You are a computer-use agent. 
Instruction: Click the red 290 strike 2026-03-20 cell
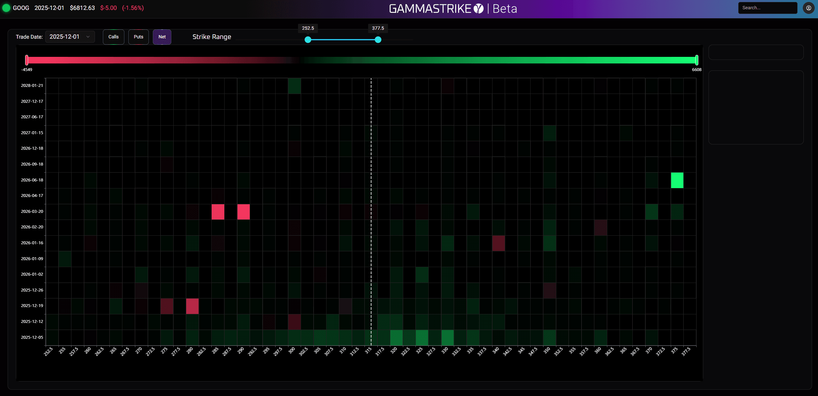(x=243, y=212)
